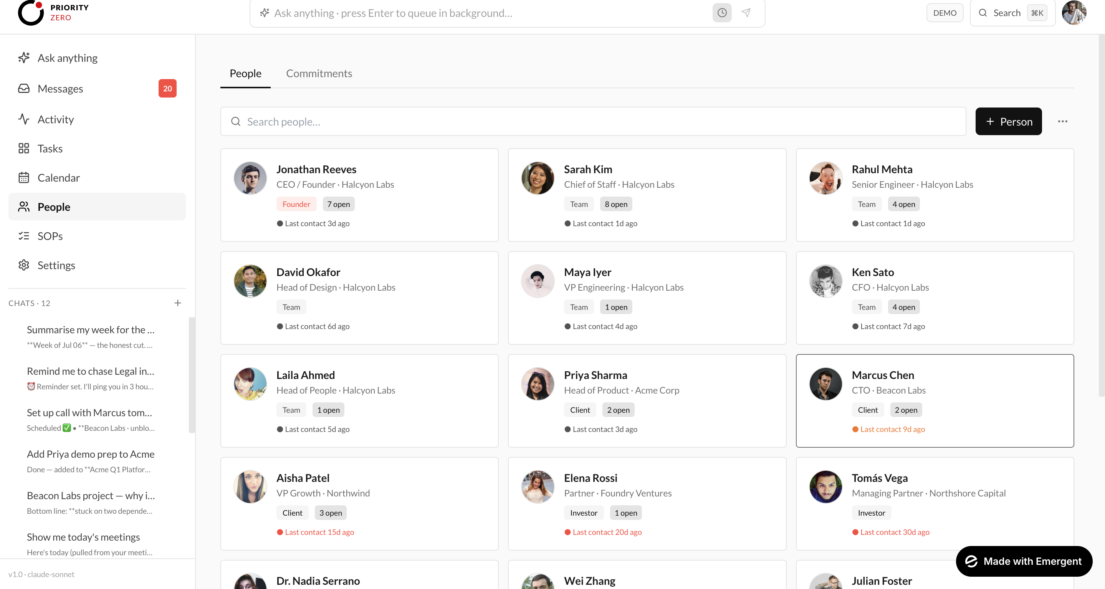Click the name 'Wei Zhang'
The image size is (1105, 589).
[589, 581]
